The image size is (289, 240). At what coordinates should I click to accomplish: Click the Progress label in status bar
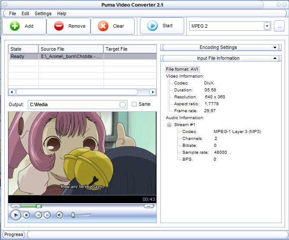(x=13, y=234)
